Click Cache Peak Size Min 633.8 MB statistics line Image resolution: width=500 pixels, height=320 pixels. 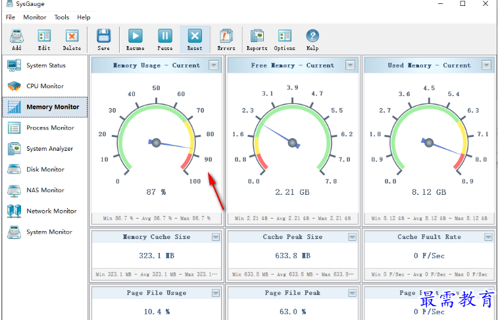[293, 274]
